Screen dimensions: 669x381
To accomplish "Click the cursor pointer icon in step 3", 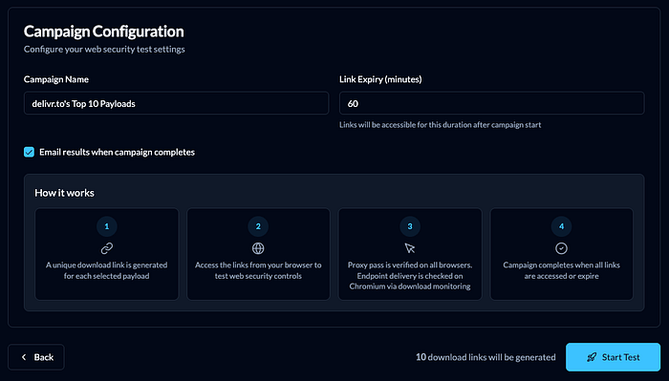I will [410, 248].
